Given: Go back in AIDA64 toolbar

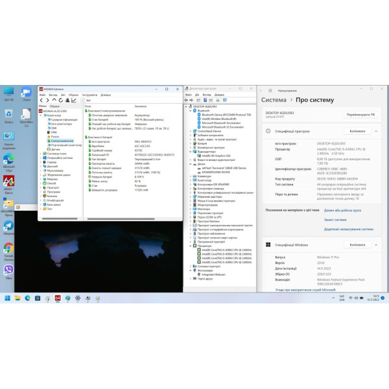Looking at the screenshot, I should (41, 100).
